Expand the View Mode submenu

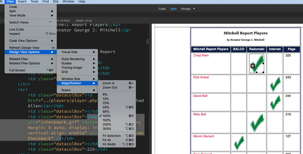[x=31, y=15]
